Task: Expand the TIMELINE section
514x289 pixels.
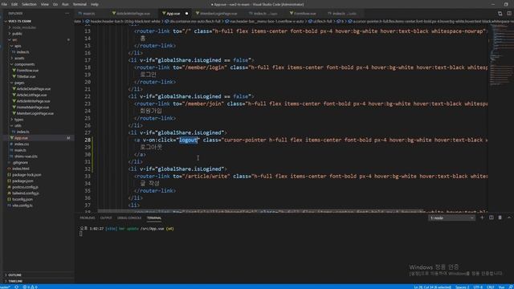Action: coord(15,281)
